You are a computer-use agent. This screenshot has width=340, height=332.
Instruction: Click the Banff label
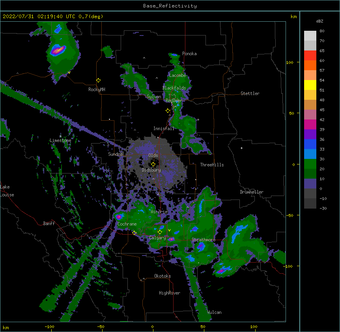(x=49, y=224)
